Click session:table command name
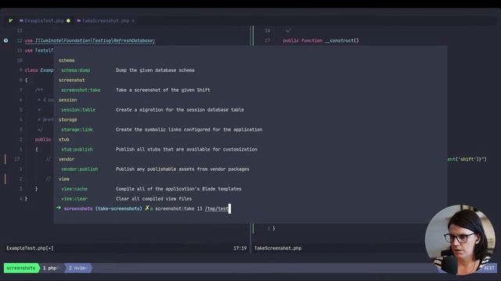 [x=78, y=109]
